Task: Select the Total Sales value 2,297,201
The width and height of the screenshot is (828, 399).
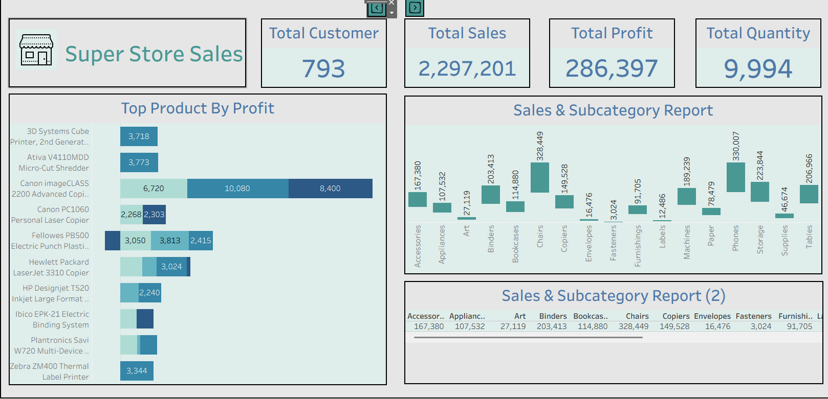Action: 467,68
